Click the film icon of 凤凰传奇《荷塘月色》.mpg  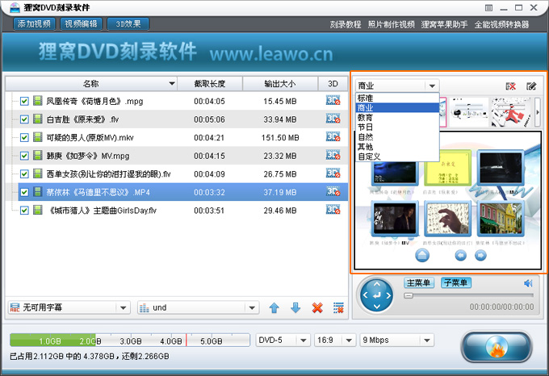37,101
